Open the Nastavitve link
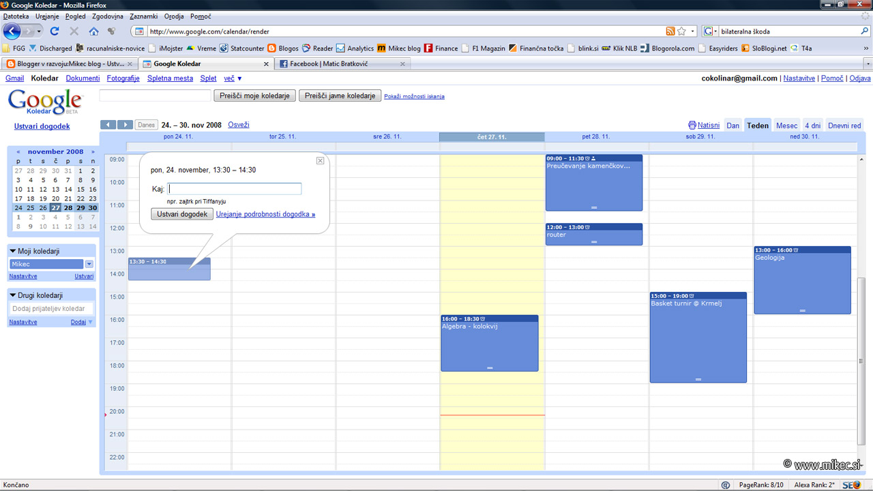 click(x=799, y=78)
